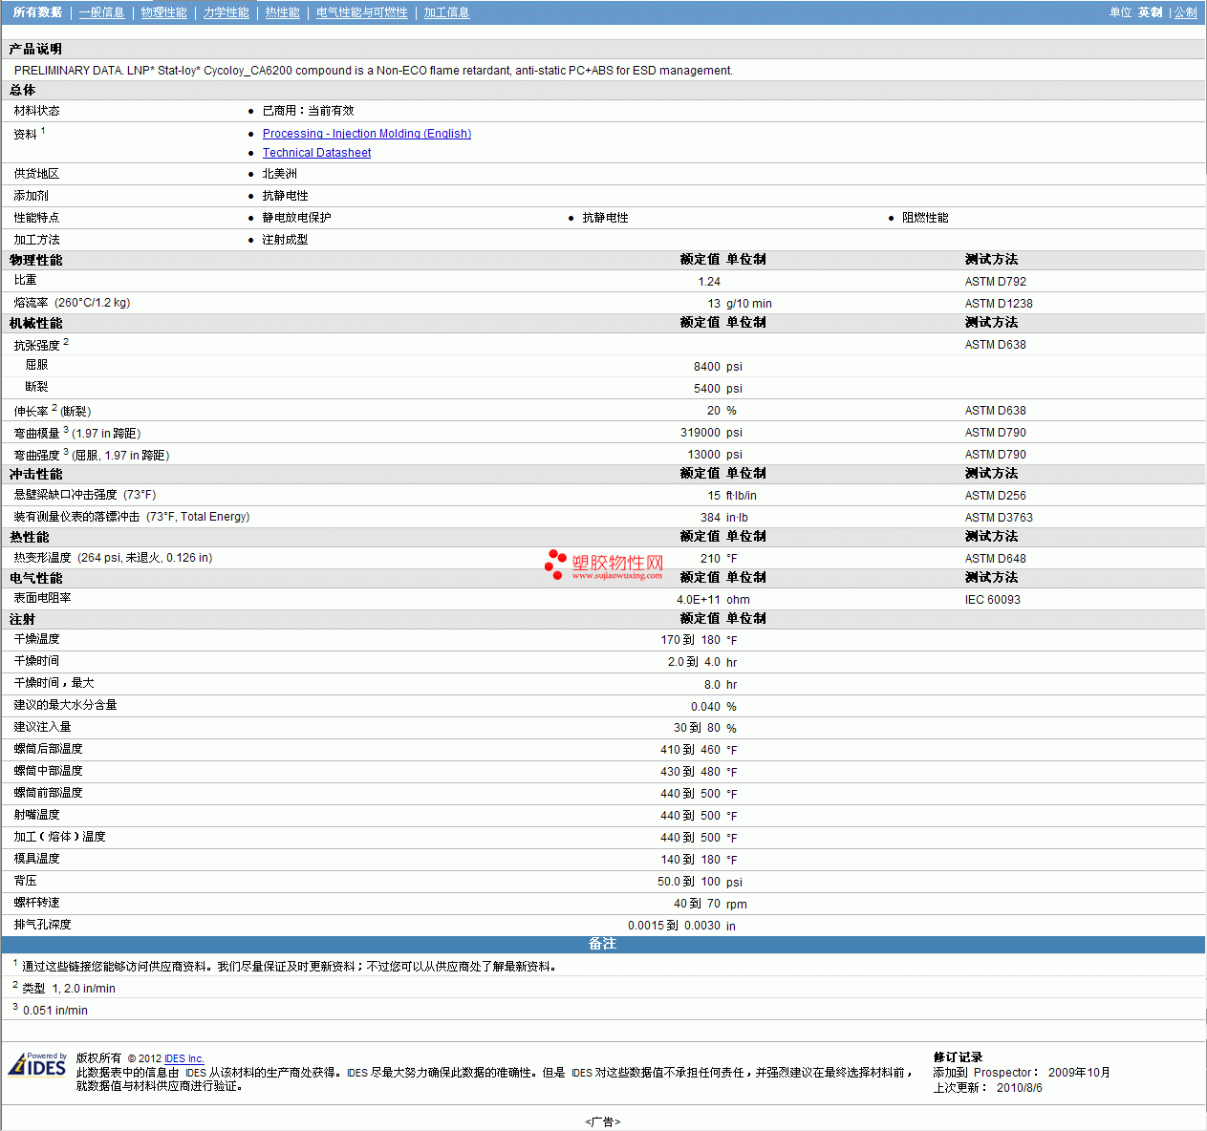This screenshot has height=1131, width=1207.
Task: Switch units to 公制
Action: pos(1186,12)
